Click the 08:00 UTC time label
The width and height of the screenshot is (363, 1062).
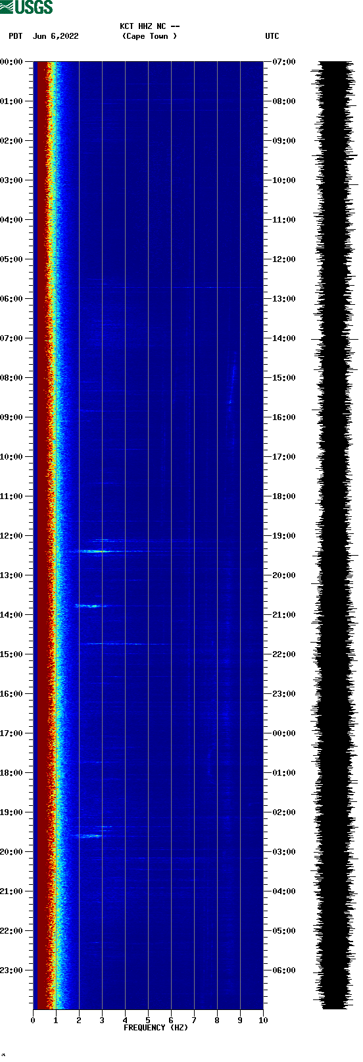(284, 101)
